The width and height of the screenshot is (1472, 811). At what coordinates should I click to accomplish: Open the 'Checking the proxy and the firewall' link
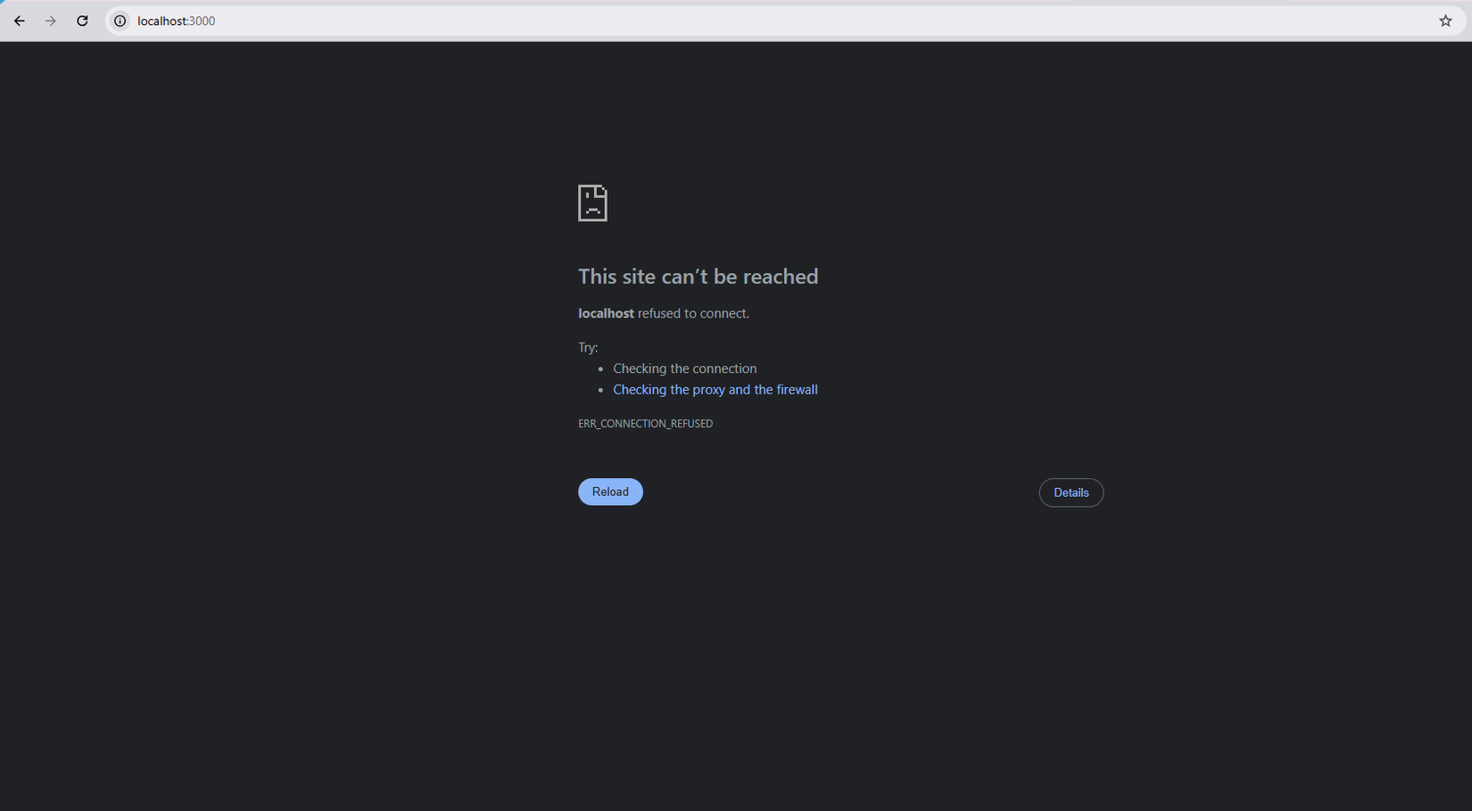[715, 390]
